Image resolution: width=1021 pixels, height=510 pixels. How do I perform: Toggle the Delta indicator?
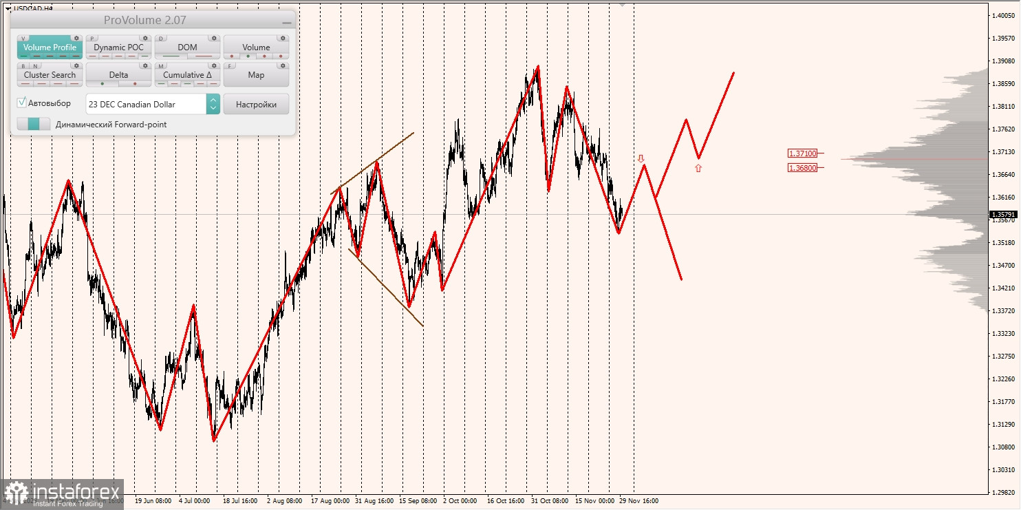(119, 75)
